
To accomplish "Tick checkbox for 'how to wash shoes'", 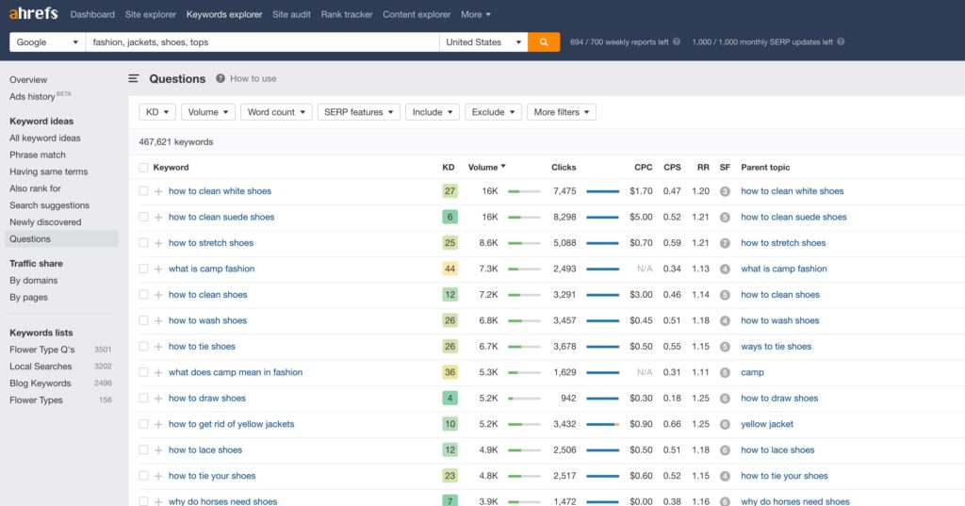I will coord(143,320).
